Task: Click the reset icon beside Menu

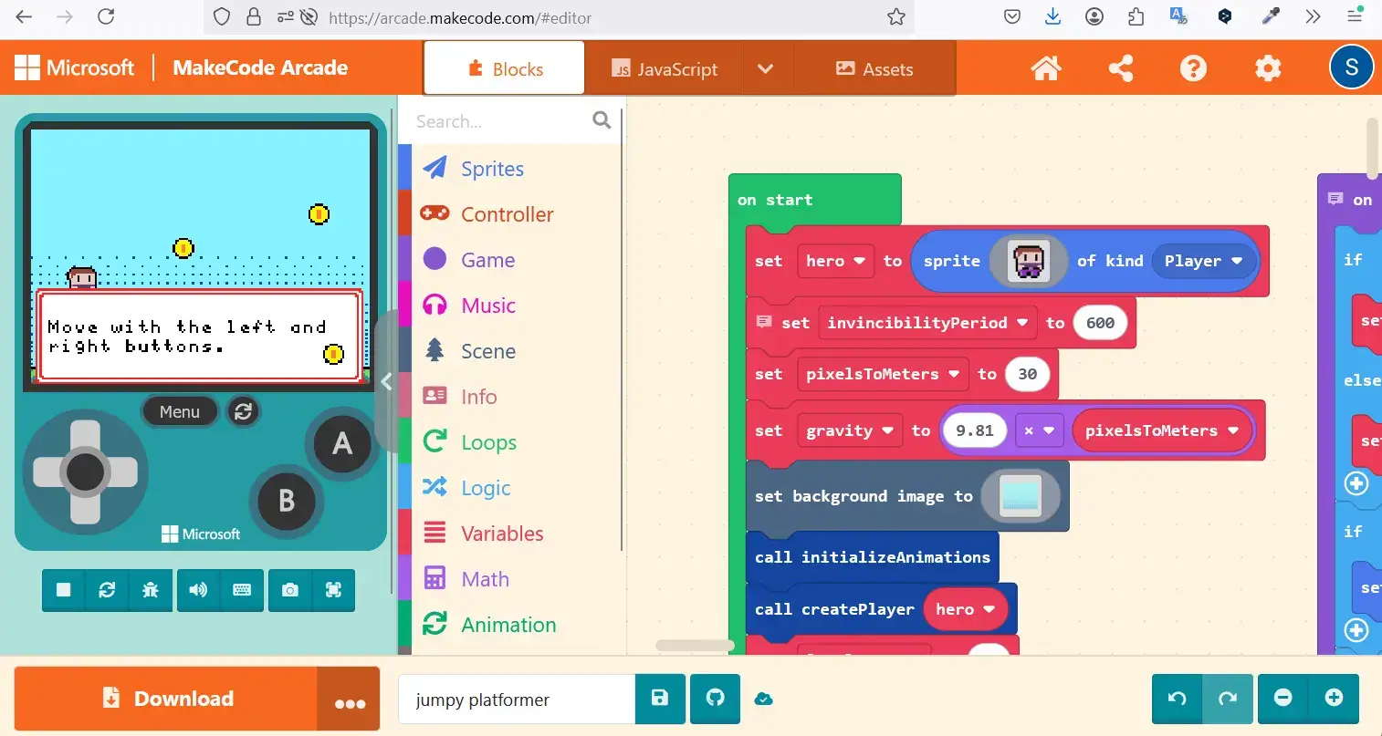Action: point(243,411)
